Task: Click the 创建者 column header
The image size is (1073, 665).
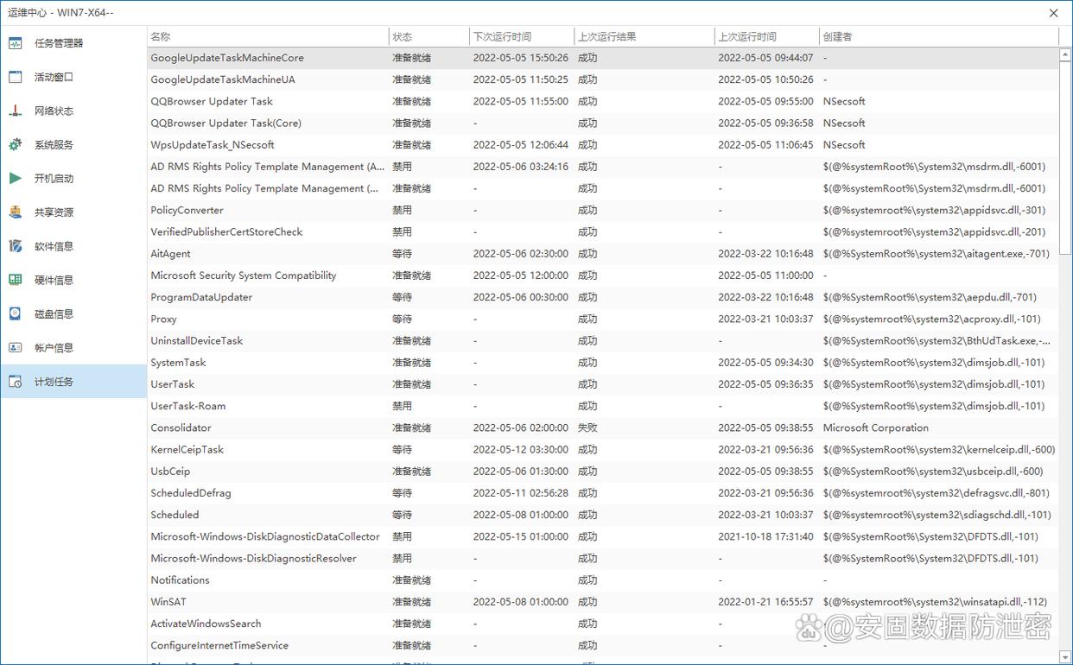Action: pyautogui.click(x=937, y=36)
